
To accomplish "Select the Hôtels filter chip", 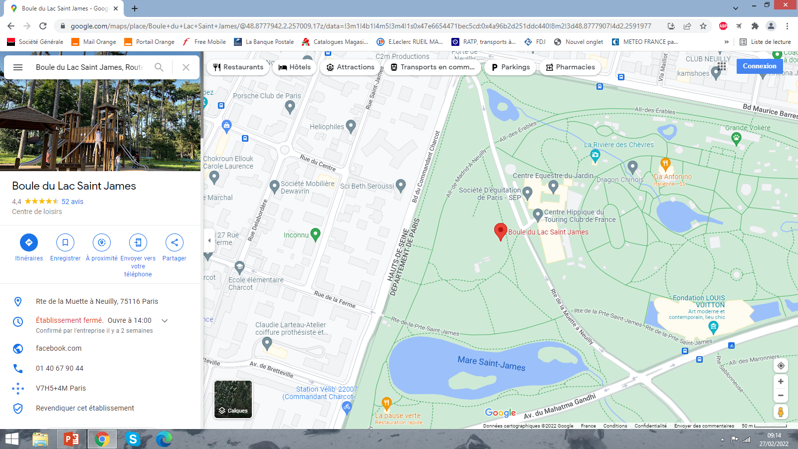I will point(295,67).
